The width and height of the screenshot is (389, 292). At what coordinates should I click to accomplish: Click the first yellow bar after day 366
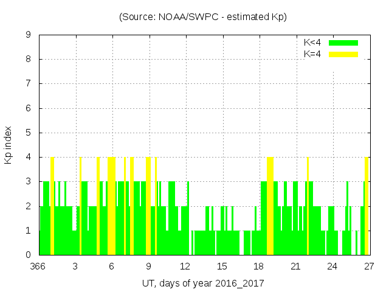52,207
